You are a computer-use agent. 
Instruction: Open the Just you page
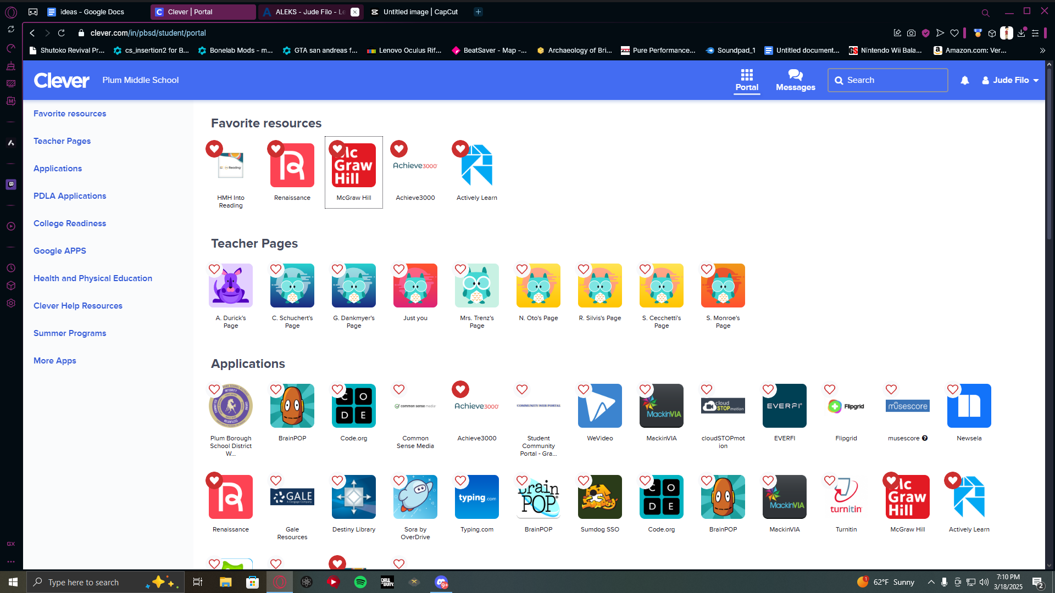tap(415, 286)
